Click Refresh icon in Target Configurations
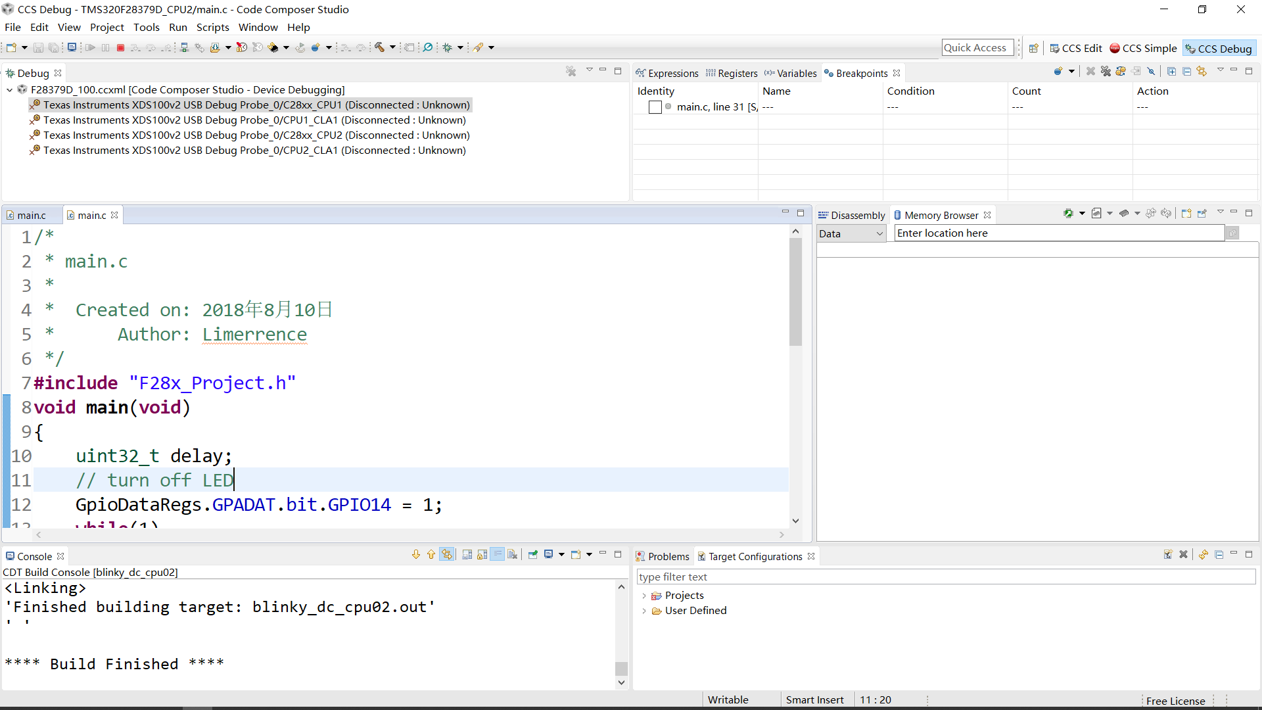Viewport: 1262px width, 710px height. click(x=1203, y=554)
